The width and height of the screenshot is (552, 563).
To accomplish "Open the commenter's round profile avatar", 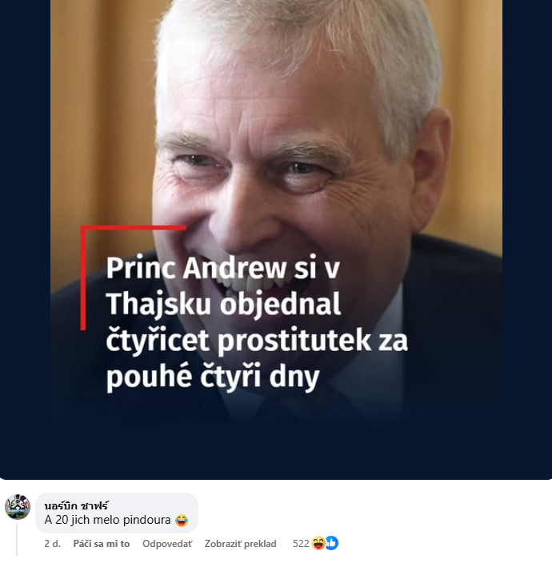I will [x=18, y=507].
